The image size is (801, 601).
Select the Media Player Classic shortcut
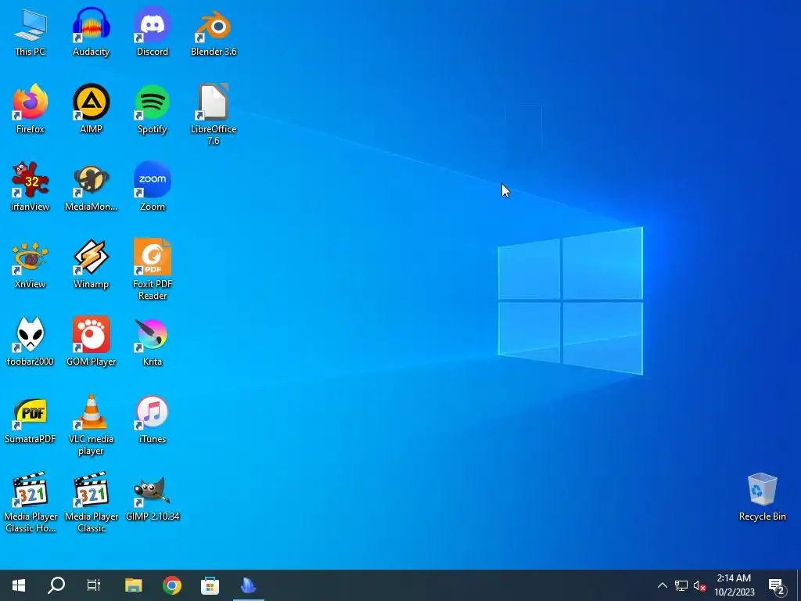[x=91, y=502]
